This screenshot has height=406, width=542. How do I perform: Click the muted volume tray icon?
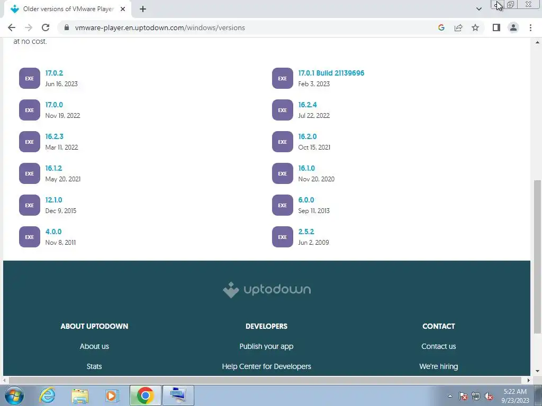coord(489,396)
